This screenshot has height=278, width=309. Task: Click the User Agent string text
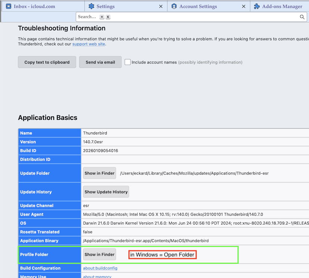pos(173,214)
